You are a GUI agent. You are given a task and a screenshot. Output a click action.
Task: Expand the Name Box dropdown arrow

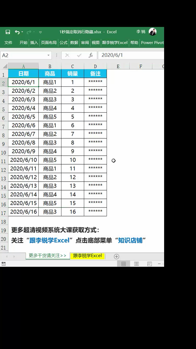48,55
